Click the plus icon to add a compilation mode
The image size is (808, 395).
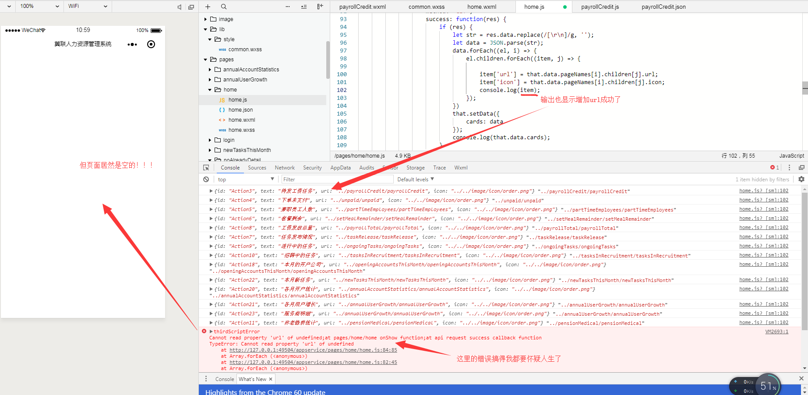point(208,7)
